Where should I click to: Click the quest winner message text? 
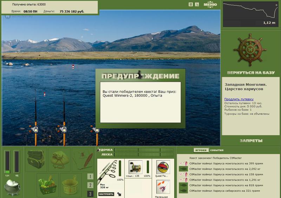click(139, 94)
